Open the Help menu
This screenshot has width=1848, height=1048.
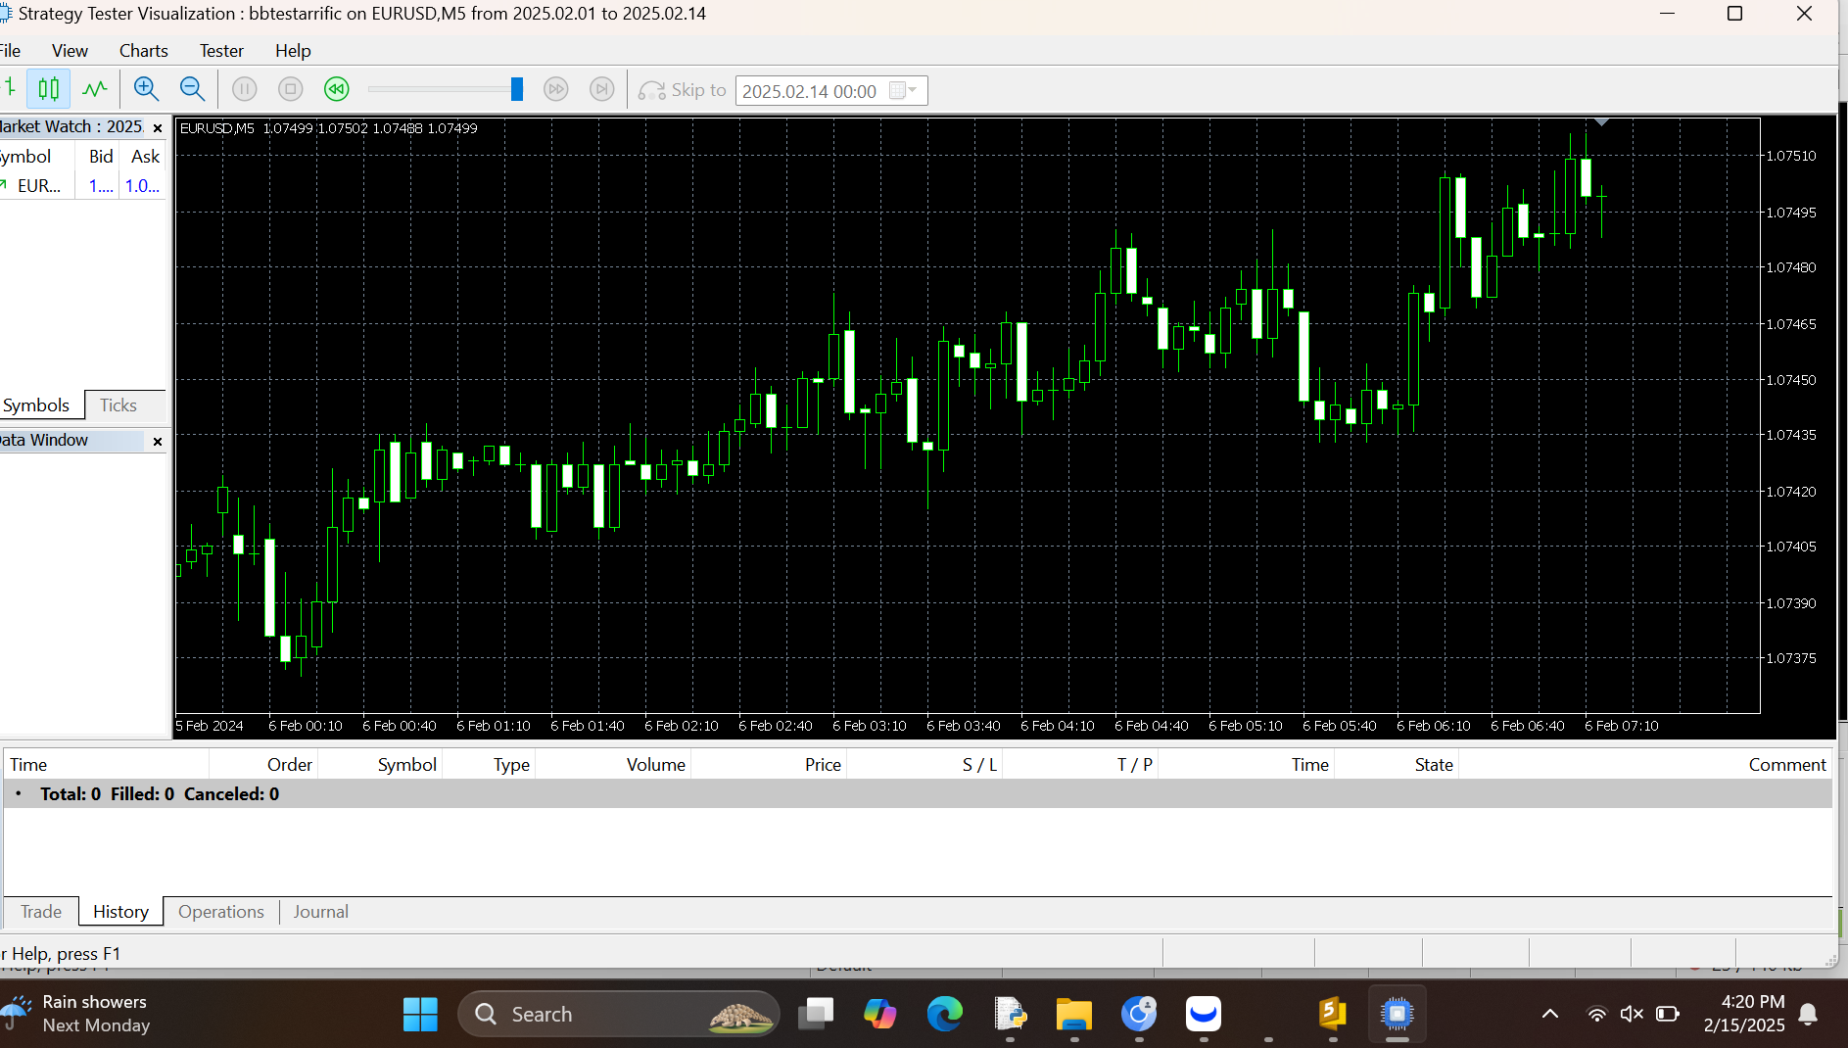click(293, 51)
